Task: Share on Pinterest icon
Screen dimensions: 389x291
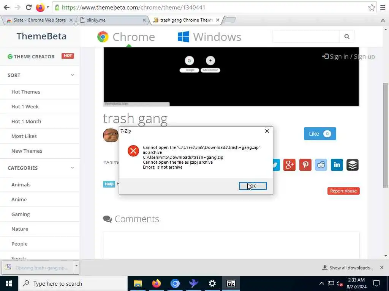Action: coord(305,165)
